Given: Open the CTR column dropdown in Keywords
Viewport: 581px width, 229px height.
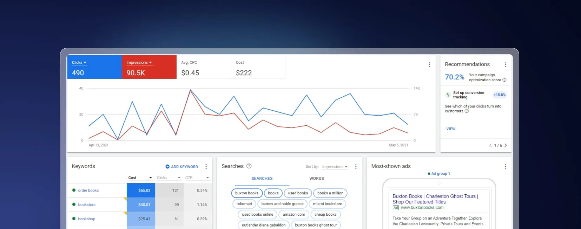Looking at the screenshot, I should (x=197, y=178).
